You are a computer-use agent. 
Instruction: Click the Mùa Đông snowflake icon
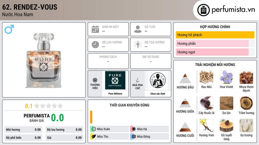tap(134, 136)
